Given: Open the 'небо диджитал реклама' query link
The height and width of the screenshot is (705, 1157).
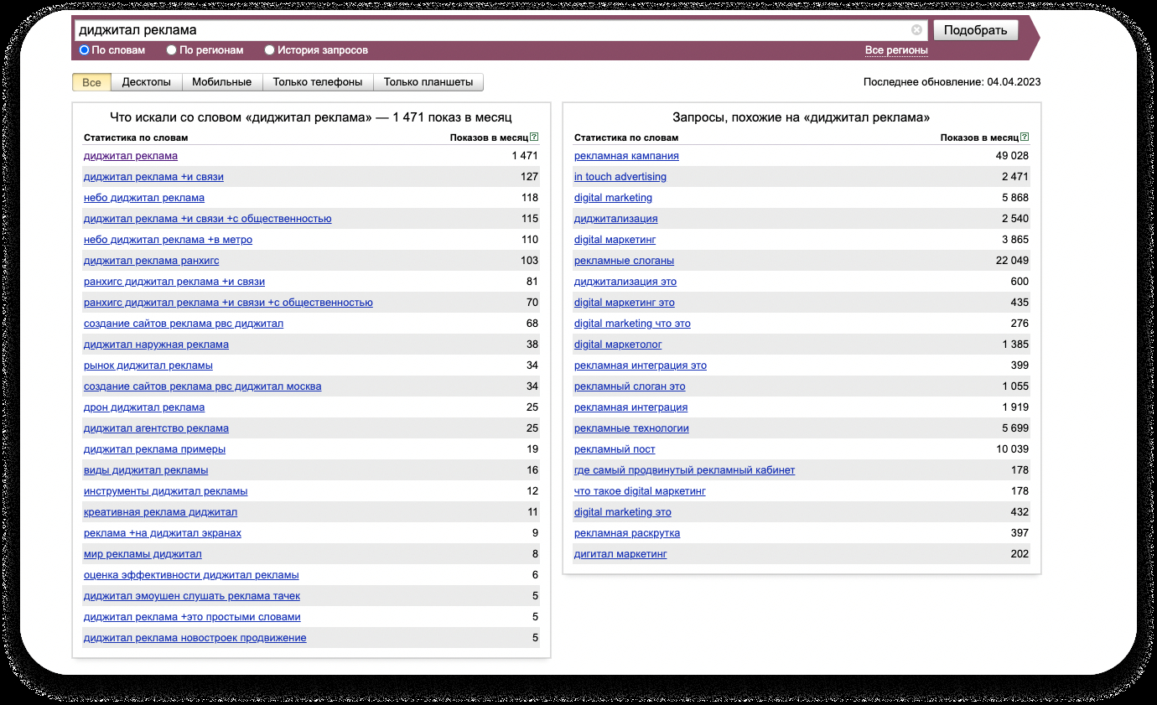Looking at the screenshot, I should coord(144,198).
